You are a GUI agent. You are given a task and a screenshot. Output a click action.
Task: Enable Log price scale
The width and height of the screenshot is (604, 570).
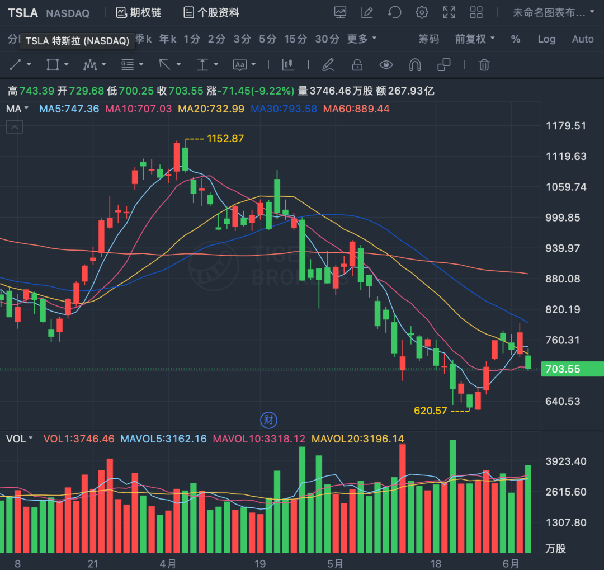pyautogui.click(x=546, y=39)
